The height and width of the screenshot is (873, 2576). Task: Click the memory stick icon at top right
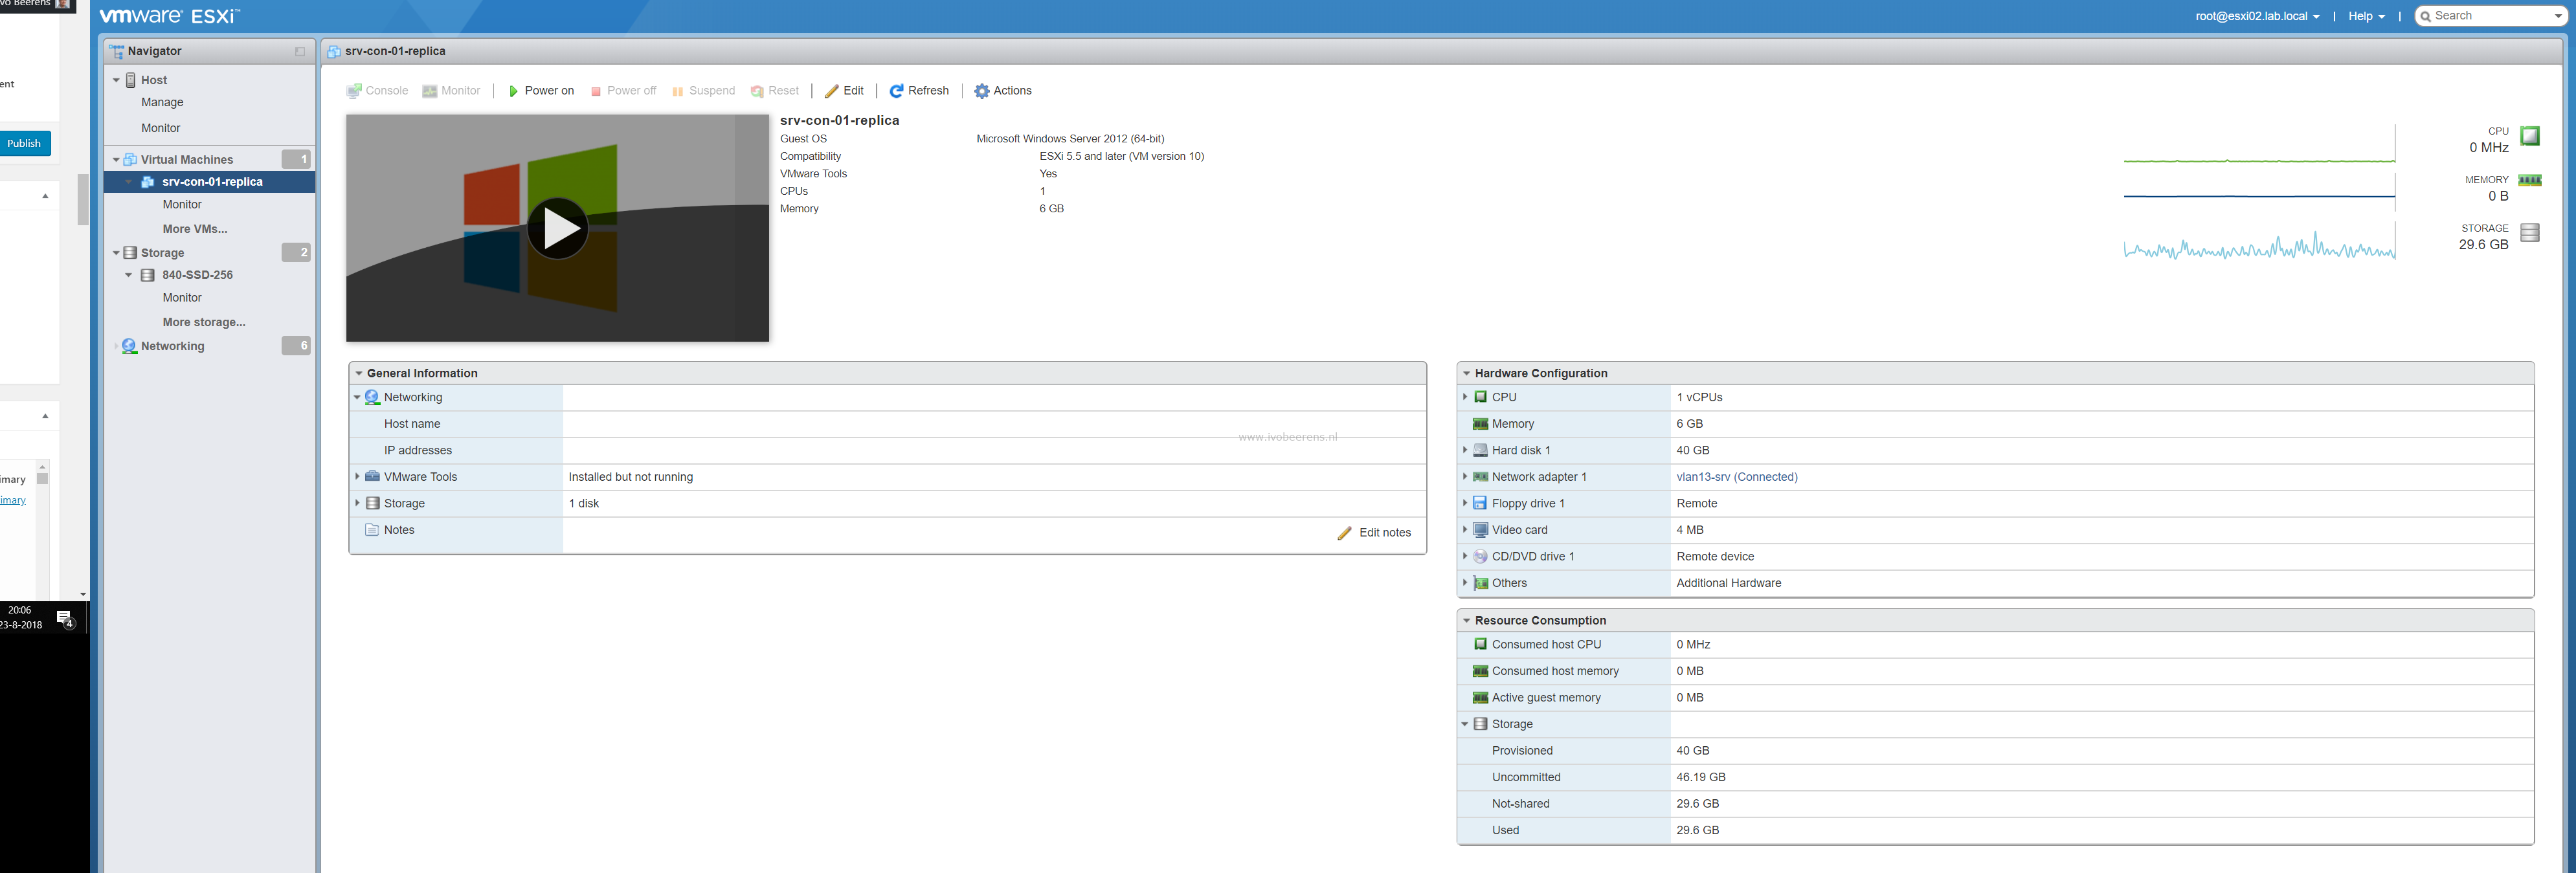point(2529,180)
